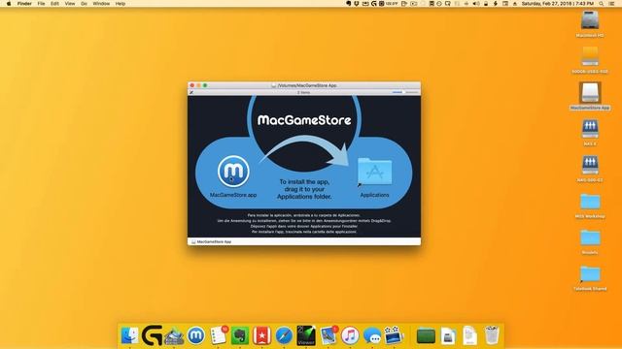622x349 pixels.
Task: Launch MacGameStore from the Dock
Action: coord(196,335)
